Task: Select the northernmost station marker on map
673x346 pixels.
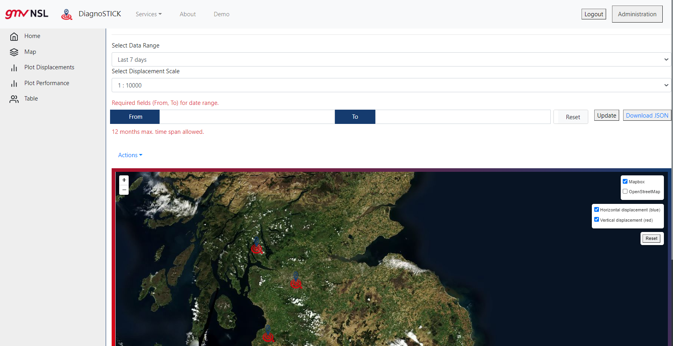Action: 257,246
